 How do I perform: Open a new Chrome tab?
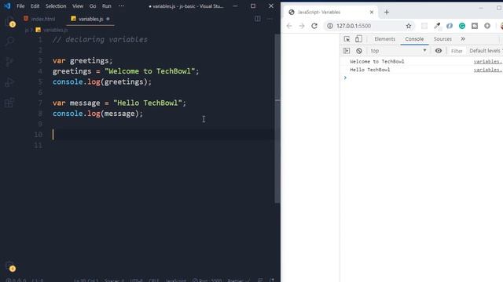[387, 13]
